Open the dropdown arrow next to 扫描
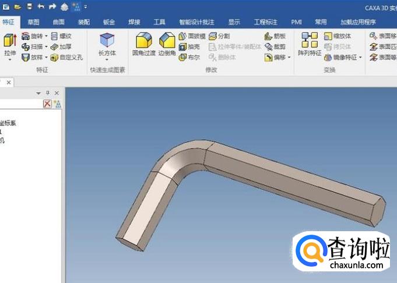397x283 pixels. 46,47
